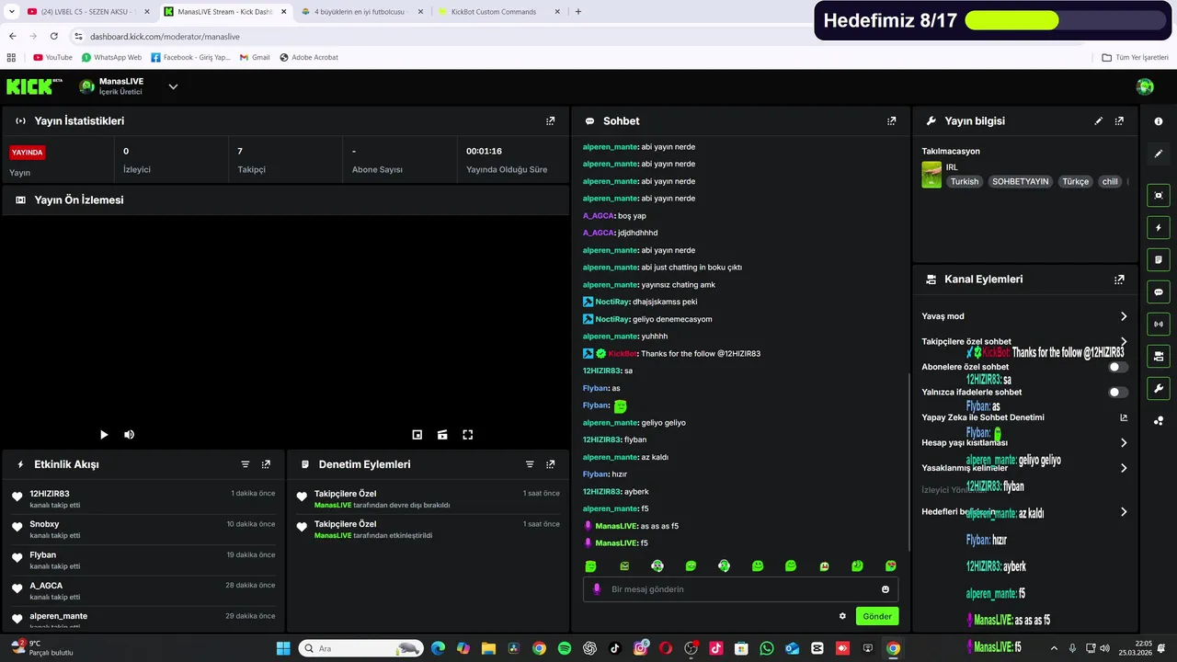This screenshot has width=1177, height=662.
Task: Open the browser tab search dropdown
Action: 11,12
